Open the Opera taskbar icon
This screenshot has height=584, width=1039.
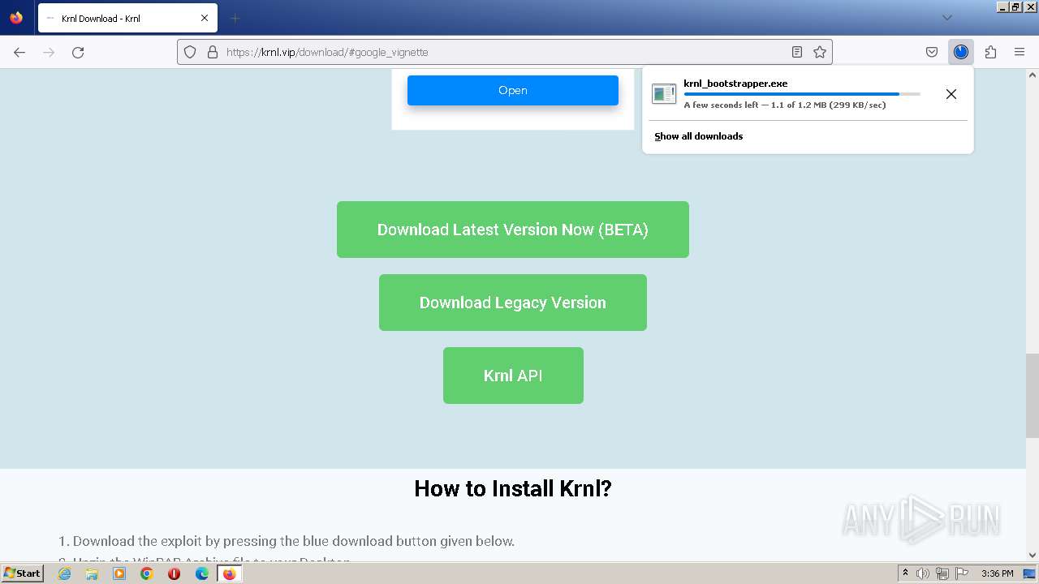point(174,573)
